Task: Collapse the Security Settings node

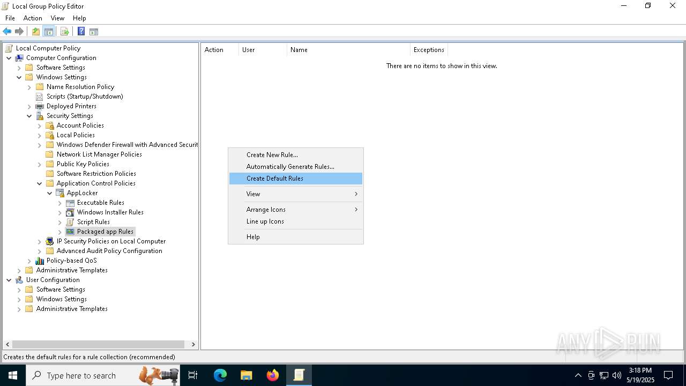Action: pos(29,116)
